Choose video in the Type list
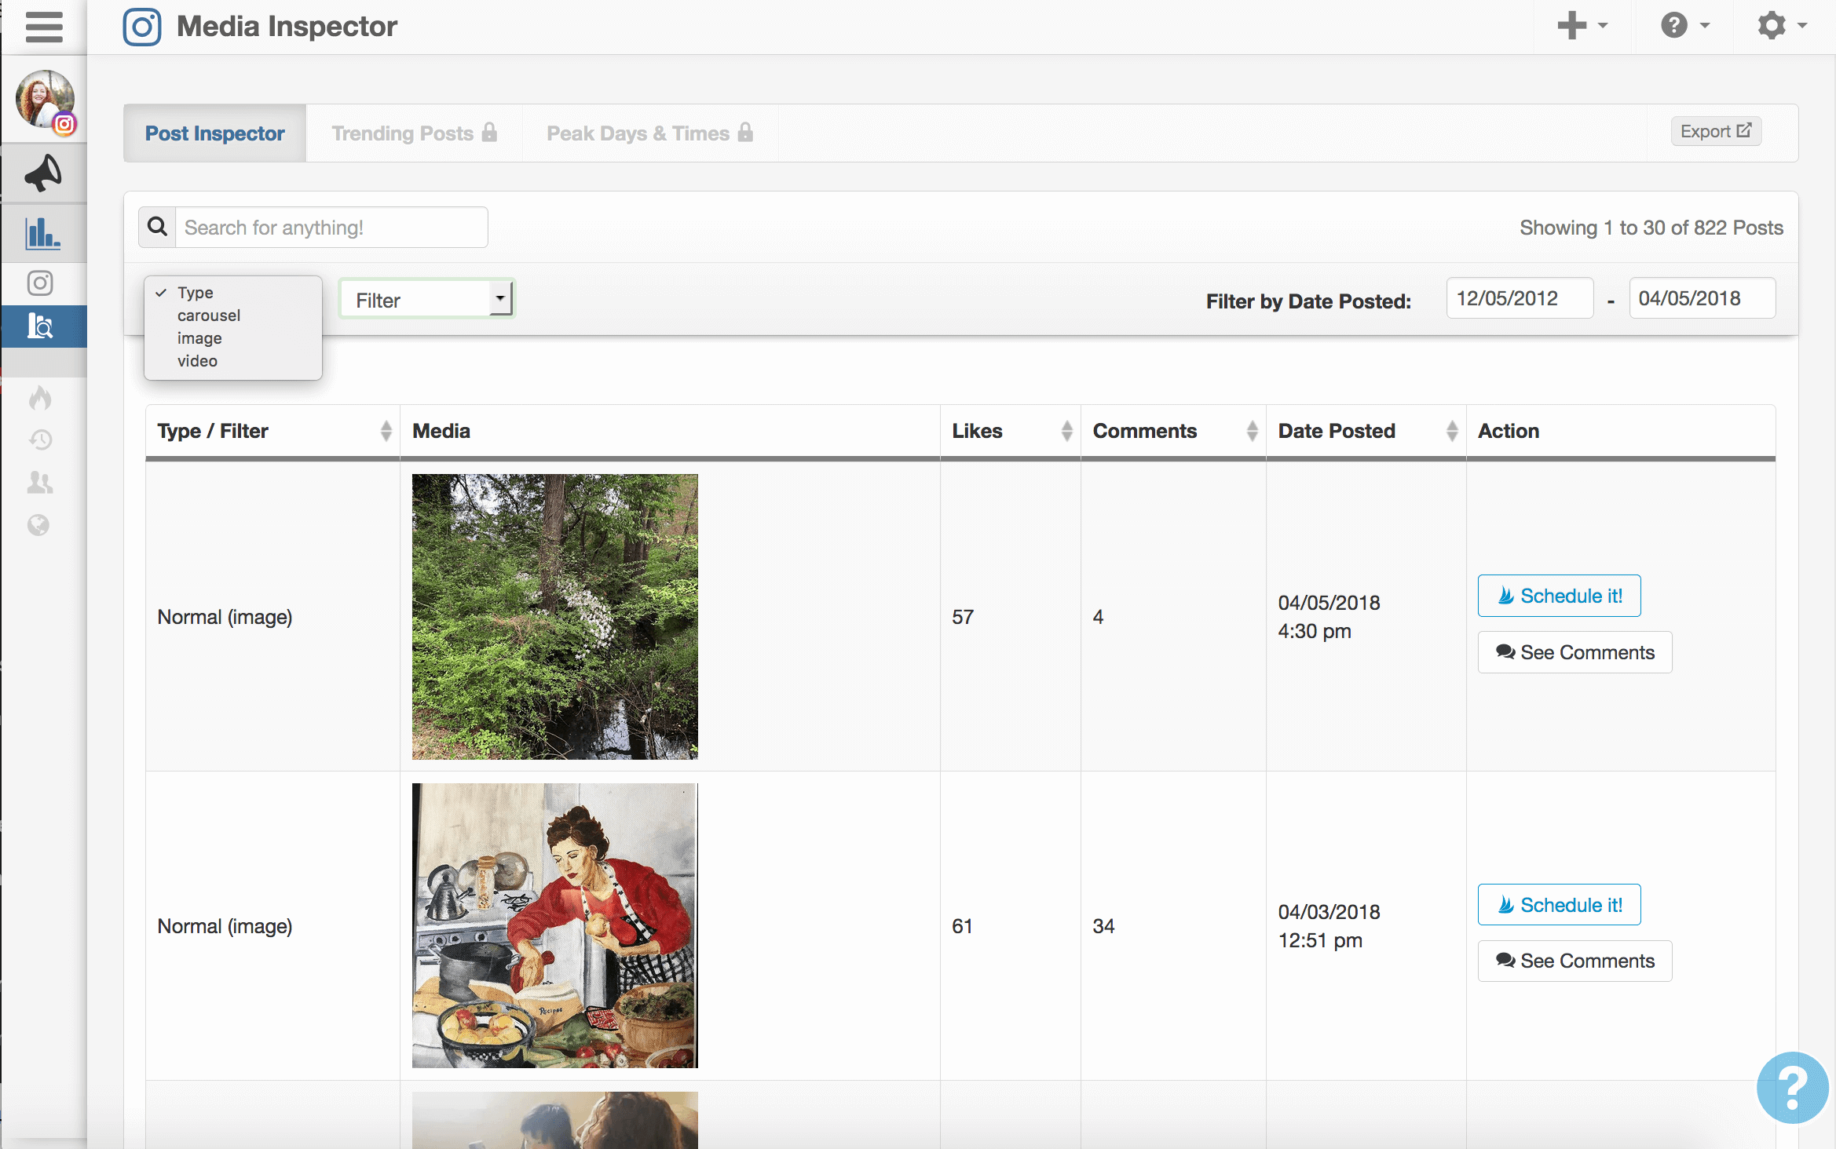Screen dimensions: 1836x1149 (197, 361)
